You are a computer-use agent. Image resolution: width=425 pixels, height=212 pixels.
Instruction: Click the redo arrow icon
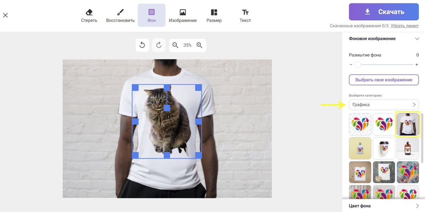[x=159, y=45]
